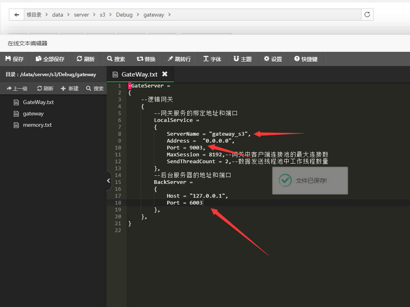Viewport: 410px width, 307px height.
Task: Go up one level (上一级) in sidebar
Action: 17,88
